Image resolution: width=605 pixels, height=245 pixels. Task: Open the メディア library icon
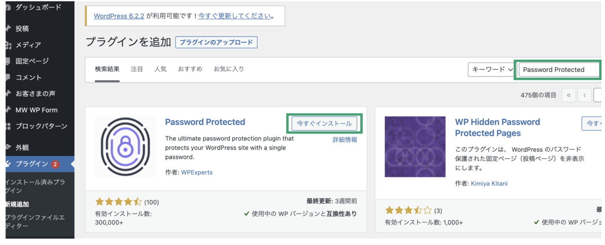point(9,45)
